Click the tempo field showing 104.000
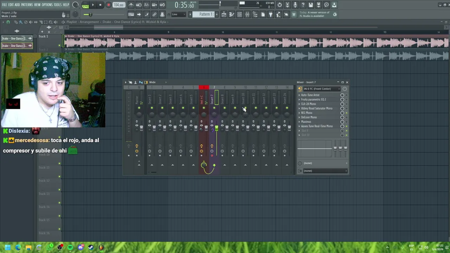The height and width of the screenshot is (253, 450). pos(118,5)
